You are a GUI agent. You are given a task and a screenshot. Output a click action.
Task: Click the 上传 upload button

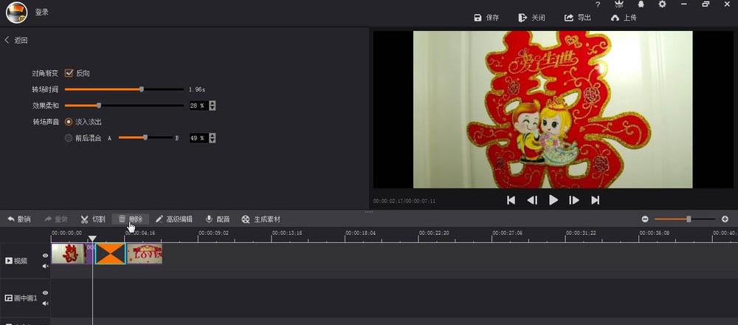coord(624,18)
